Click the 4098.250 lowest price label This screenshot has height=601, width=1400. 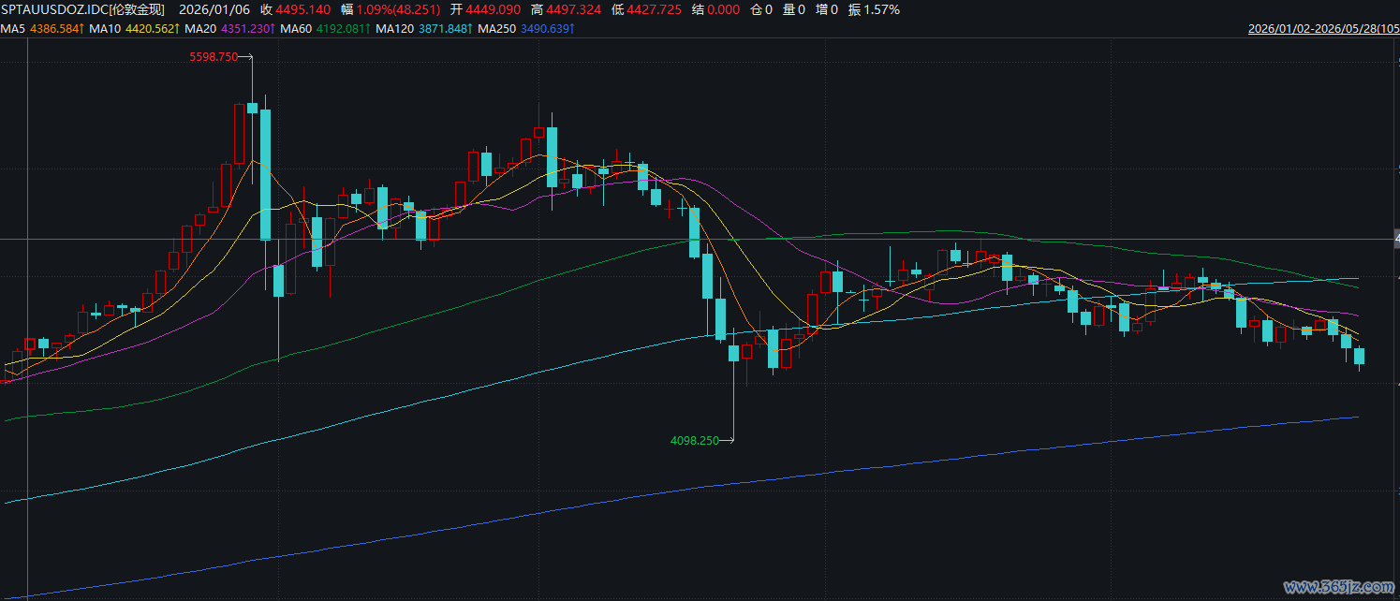695,440
